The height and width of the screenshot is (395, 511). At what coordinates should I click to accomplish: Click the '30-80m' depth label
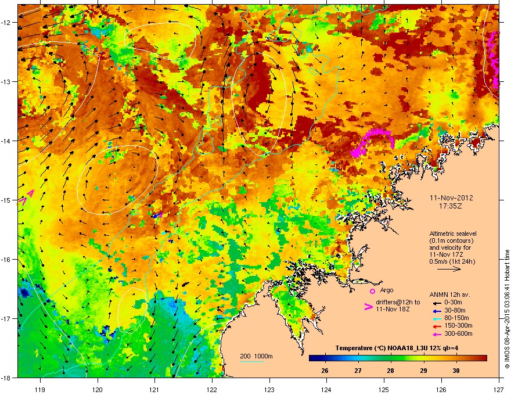(x=455, y=310)
